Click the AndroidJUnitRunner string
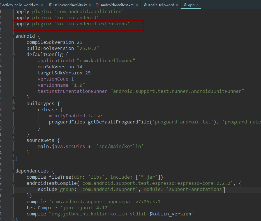The width and height of the screenshot is (261, 221). coord(177,91)
